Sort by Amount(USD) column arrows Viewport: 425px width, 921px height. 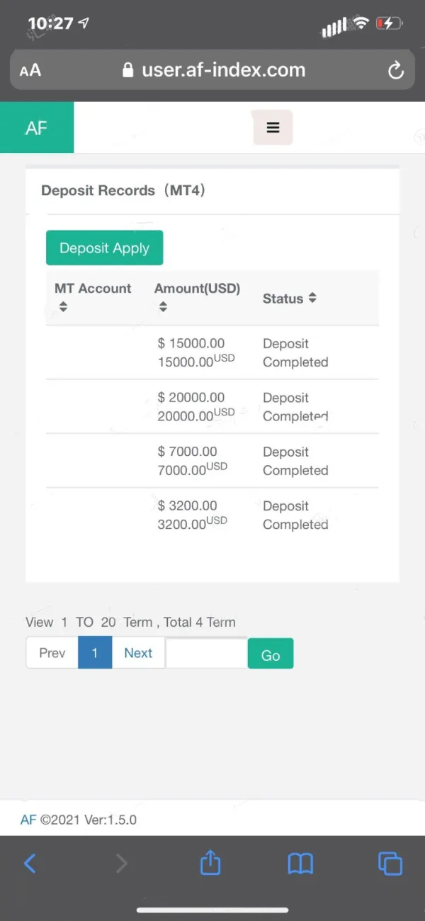point(163,307)
